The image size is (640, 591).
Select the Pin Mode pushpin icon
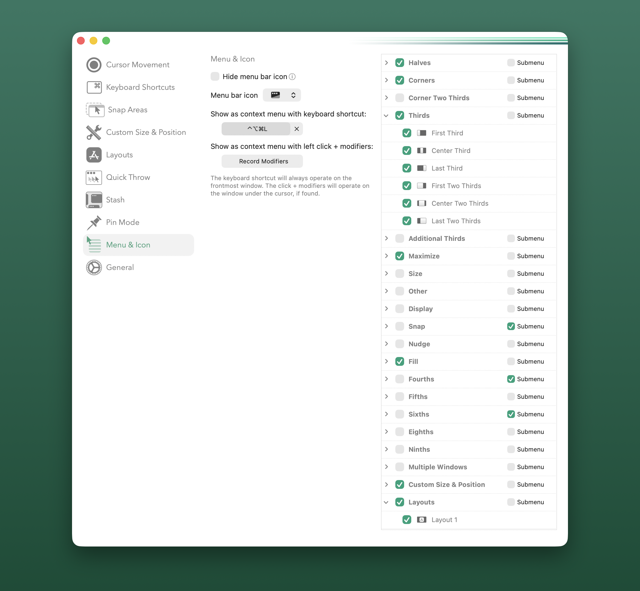pyautogui.click(x=94, y=222)
